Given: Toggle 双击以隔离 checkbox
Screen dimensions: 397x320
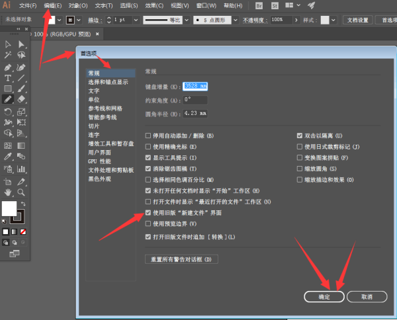Looking at the screenshot, I should [300, 136].
